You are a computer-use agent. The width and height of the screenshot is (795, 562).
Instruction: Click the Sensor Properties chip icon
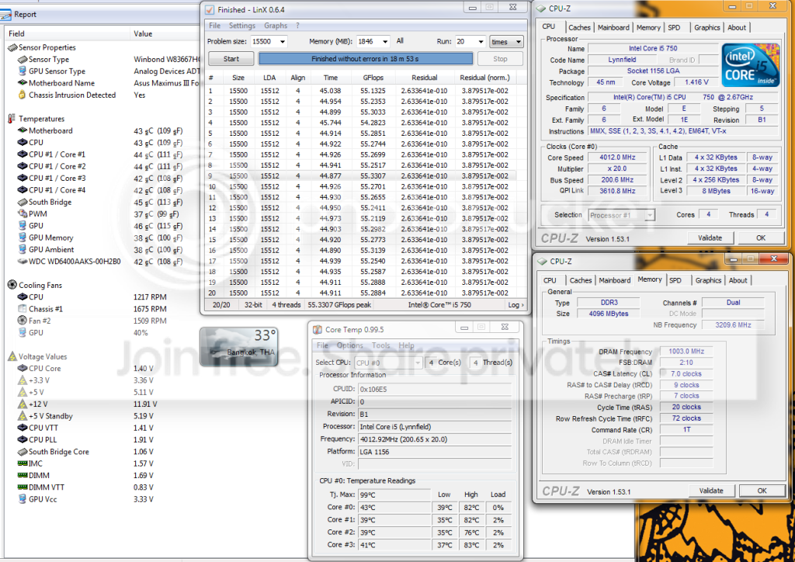pyautogui.click(x=12, y=47)
